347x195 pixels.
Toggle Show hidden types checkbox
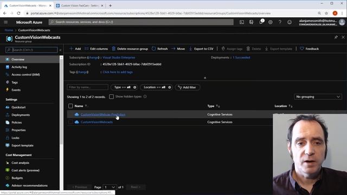click(x=111, y=96)
